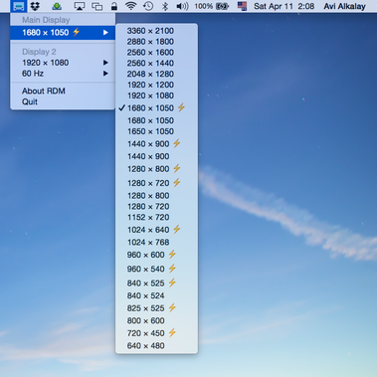377x377 pixels.
Task: Expand Display 2 1920 × 1080 submenu arrow
Action: tap(105, 63)
